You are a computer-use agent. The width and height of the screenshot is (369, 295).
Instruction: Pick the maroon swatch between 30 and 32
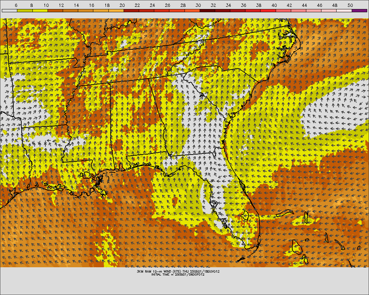(207, 10)
